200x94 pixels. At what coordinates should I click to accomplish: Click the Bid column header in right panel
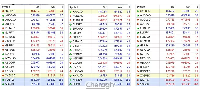172,7
